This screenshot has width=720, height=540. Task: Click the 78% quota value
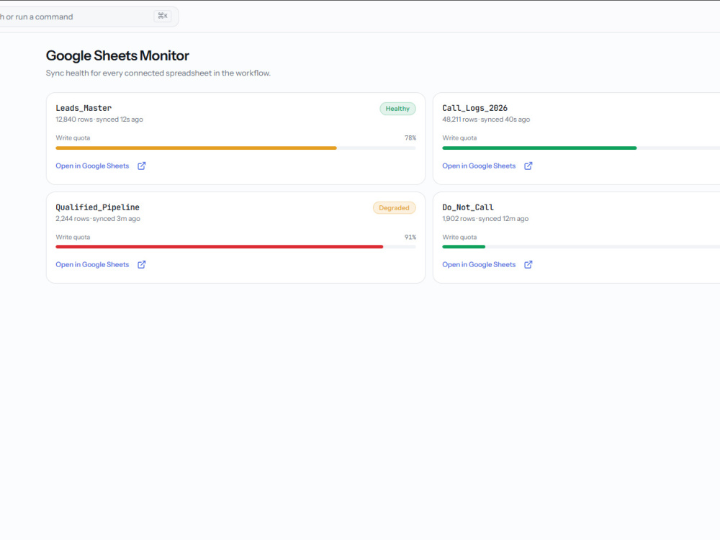410,138
